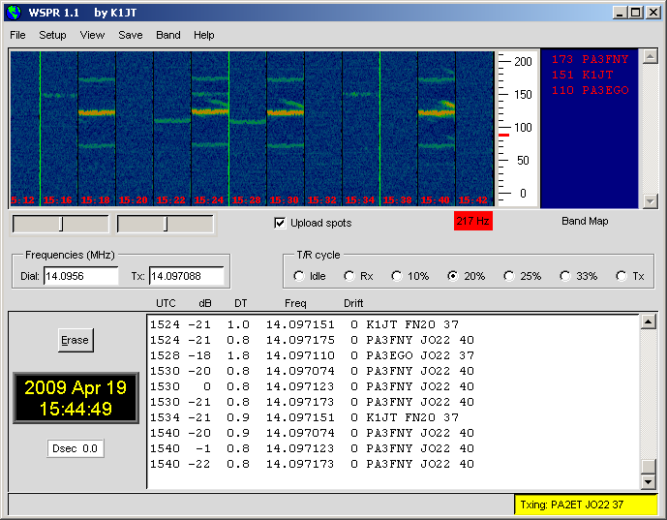Open the File menu
This screenshot has height=520, width=667.
[17, 35]
